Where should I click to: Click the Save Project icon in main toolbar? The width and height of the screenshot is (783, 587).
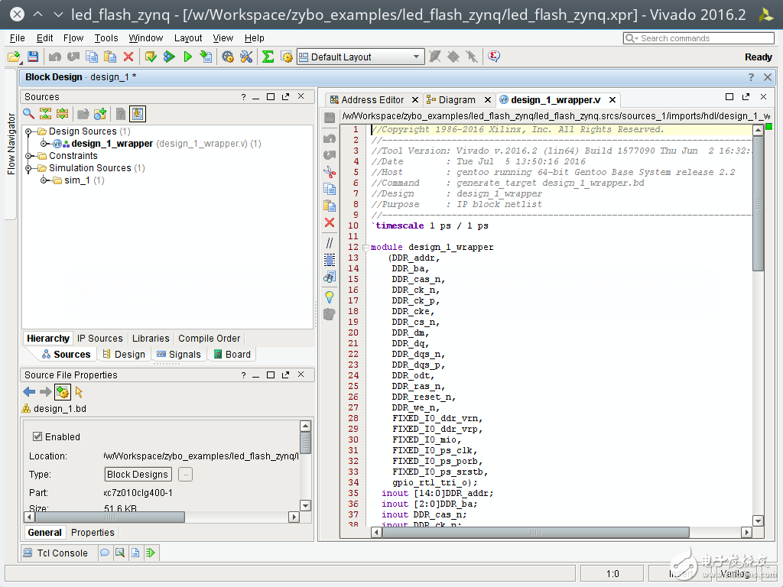click(x=33, y=57)
